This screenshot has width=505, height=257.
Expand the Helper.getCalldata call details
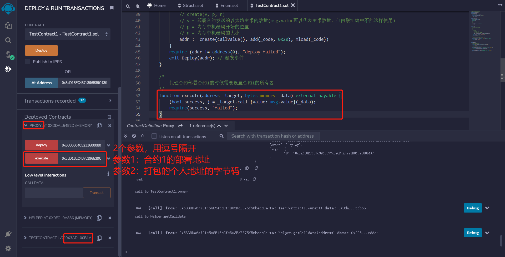(487, 233)
